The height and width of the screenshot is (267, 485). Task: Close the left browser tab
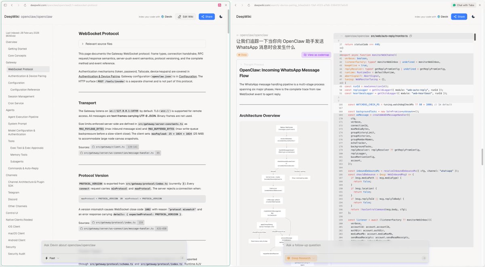pyautogui.click(x=226, y=5)
